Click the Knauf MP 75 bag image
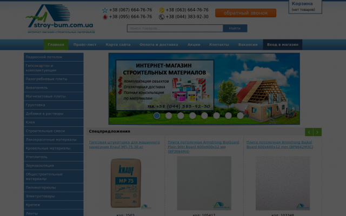The height and width of the screenshot is (216, 346). coord(126,183)
